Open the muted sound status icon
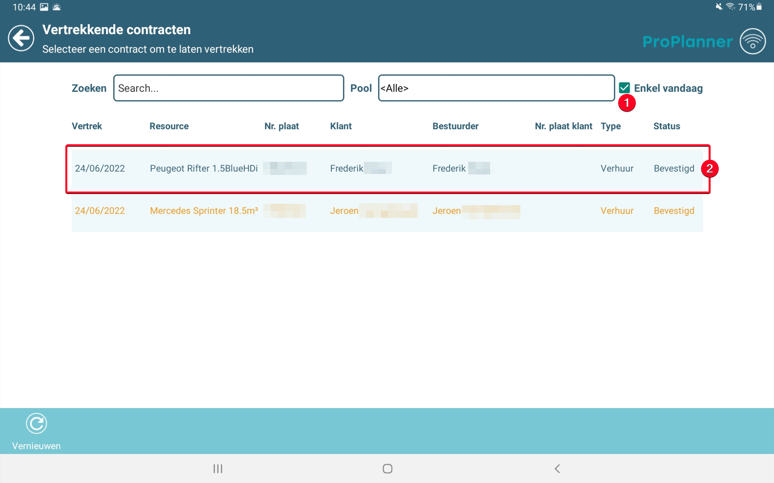 pyautogui.click(x=718, y=7)
